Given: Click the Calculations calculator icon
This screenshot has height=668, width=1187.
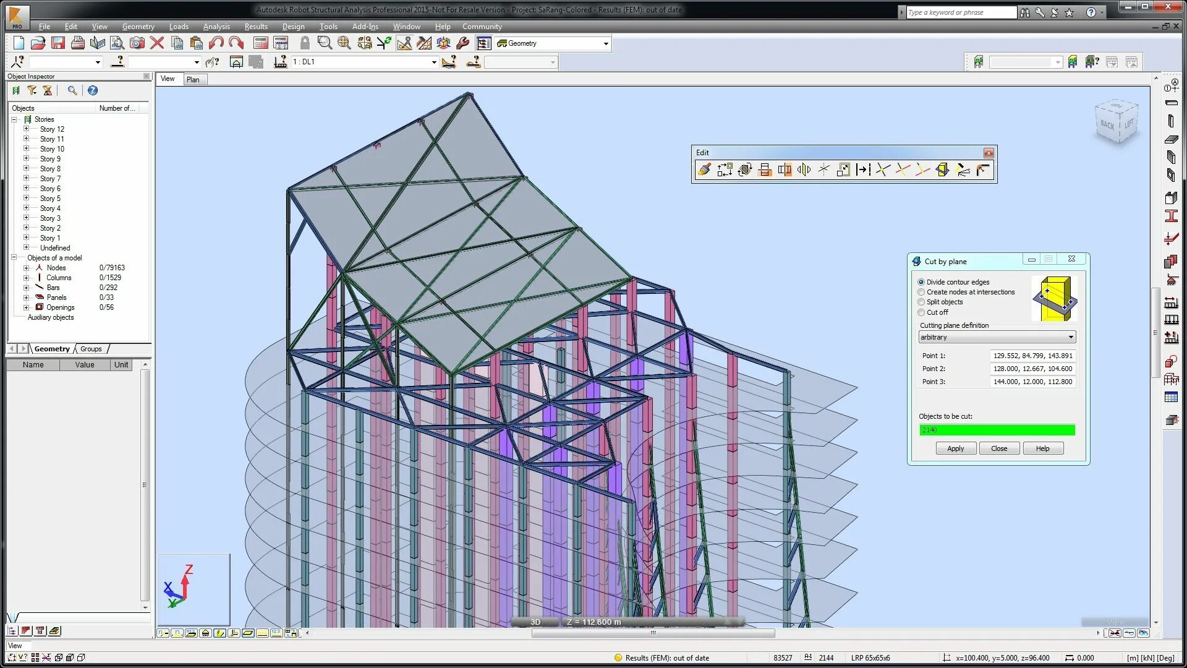Looking at the screenshot, I should point(260,43).
